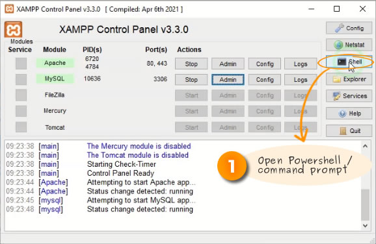Toggle the Tomcat service checkbox
Screen dimensions: 376x244
point(21,127)
